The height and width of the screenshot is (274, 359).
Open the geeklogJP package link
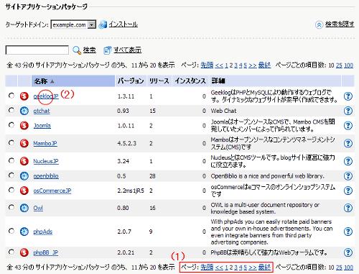pos(46,96)
